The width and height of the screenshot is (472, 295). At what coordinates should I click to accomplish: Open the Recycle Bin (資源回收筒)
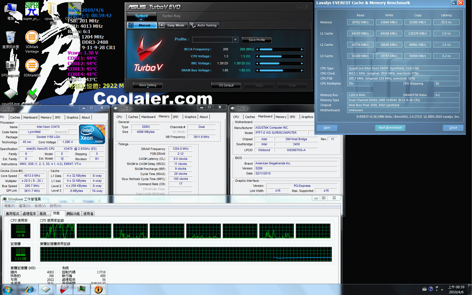pyautogui.click(x=11, y=40)
